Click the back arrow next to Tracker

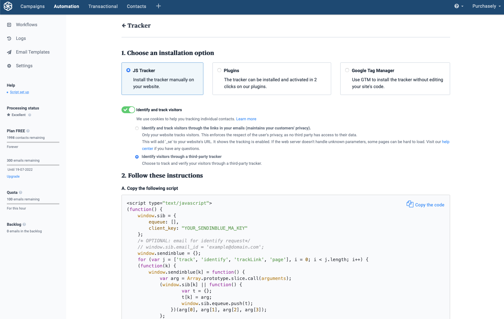(x=124, y=26)
